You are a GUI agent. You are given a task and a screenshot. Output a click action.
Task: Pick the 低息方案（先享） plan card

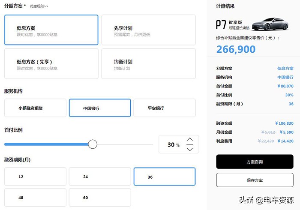[x=51, y=64]
